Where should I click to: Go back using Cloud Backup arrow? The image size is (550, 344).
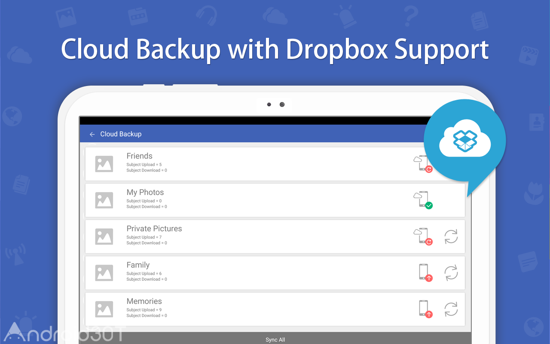pos(92,134)
